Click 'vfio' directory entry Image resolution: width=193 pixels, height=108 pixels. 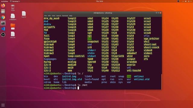pyautogui.click(x=147, y=36)
